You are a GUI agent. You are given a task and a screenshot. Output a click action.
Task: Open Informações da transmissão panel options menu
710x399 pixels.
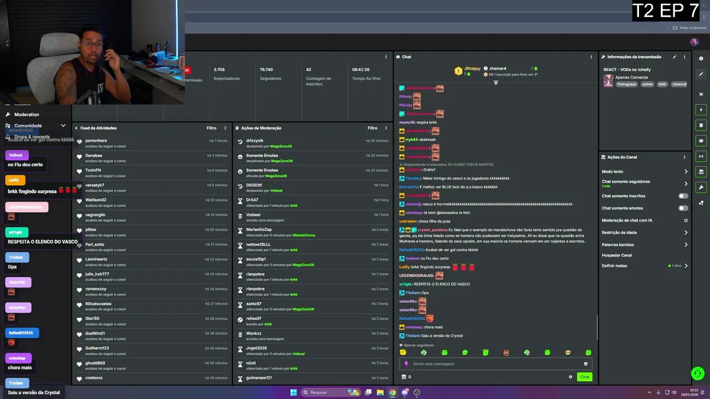coord(684,57)
